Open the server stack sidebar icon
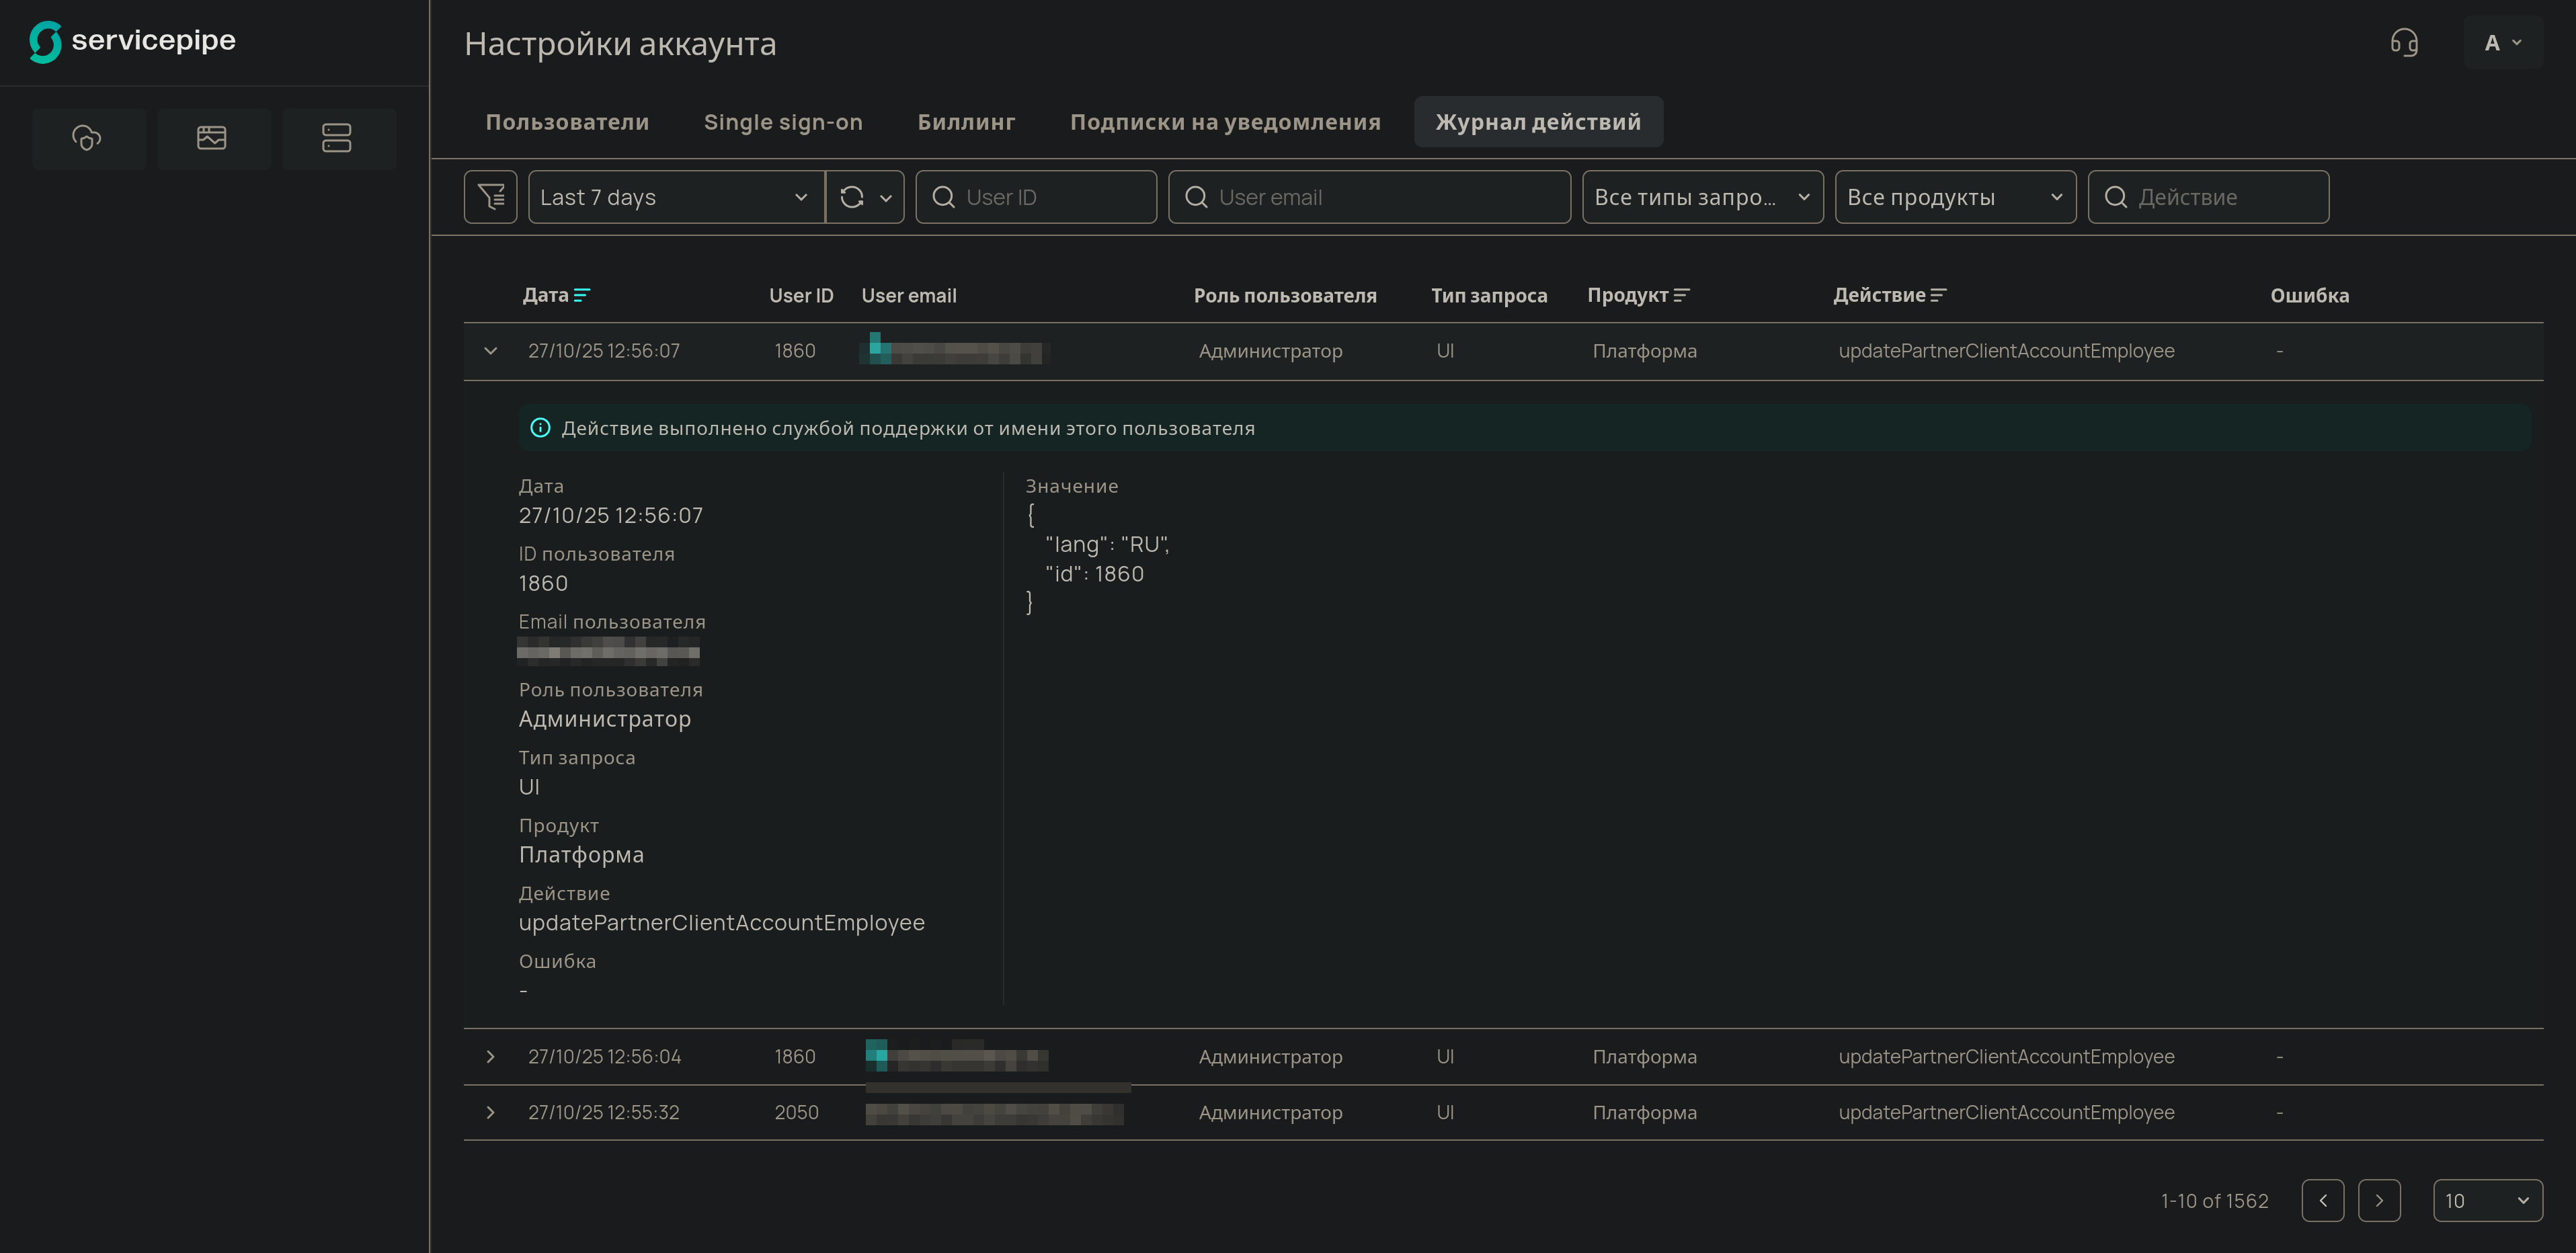 (x=337, y=138)
